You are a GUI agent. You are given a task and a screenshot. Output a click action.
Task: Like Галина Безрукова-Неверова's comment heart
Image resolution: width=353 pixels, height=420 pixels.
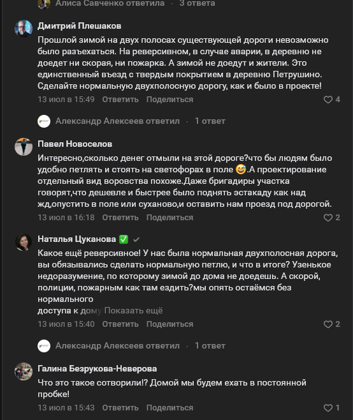(328, 408)
